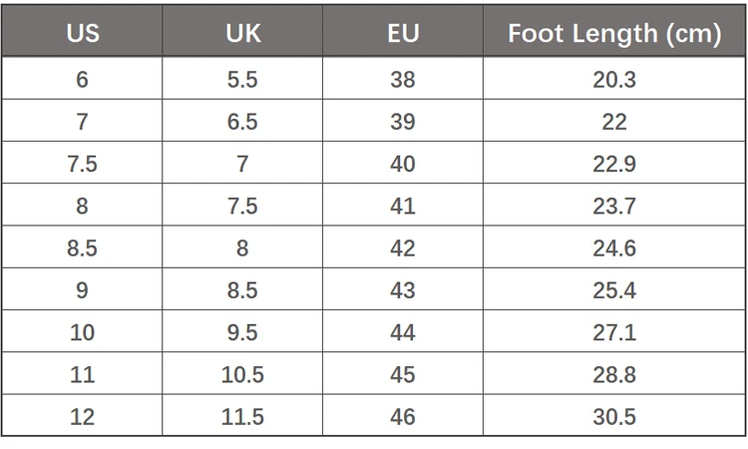Select EU size 41 cell
This screenshot has height=449, width=748.
pyautogui.click(x=403, y=207)
